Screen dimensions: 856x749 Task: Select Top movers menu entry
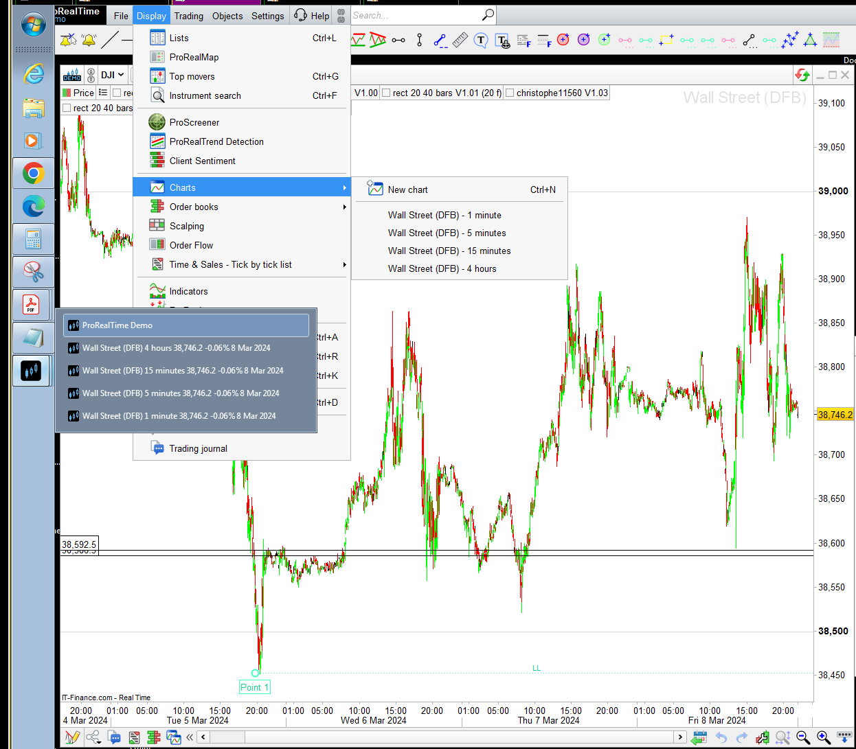242,76
